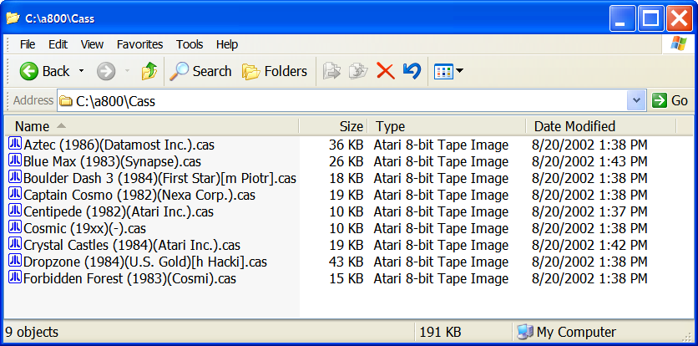The image size is (698, 346).
Task: Select Blue Max (1983)(Synapse).cas file
Action: (x=112, y=161)
